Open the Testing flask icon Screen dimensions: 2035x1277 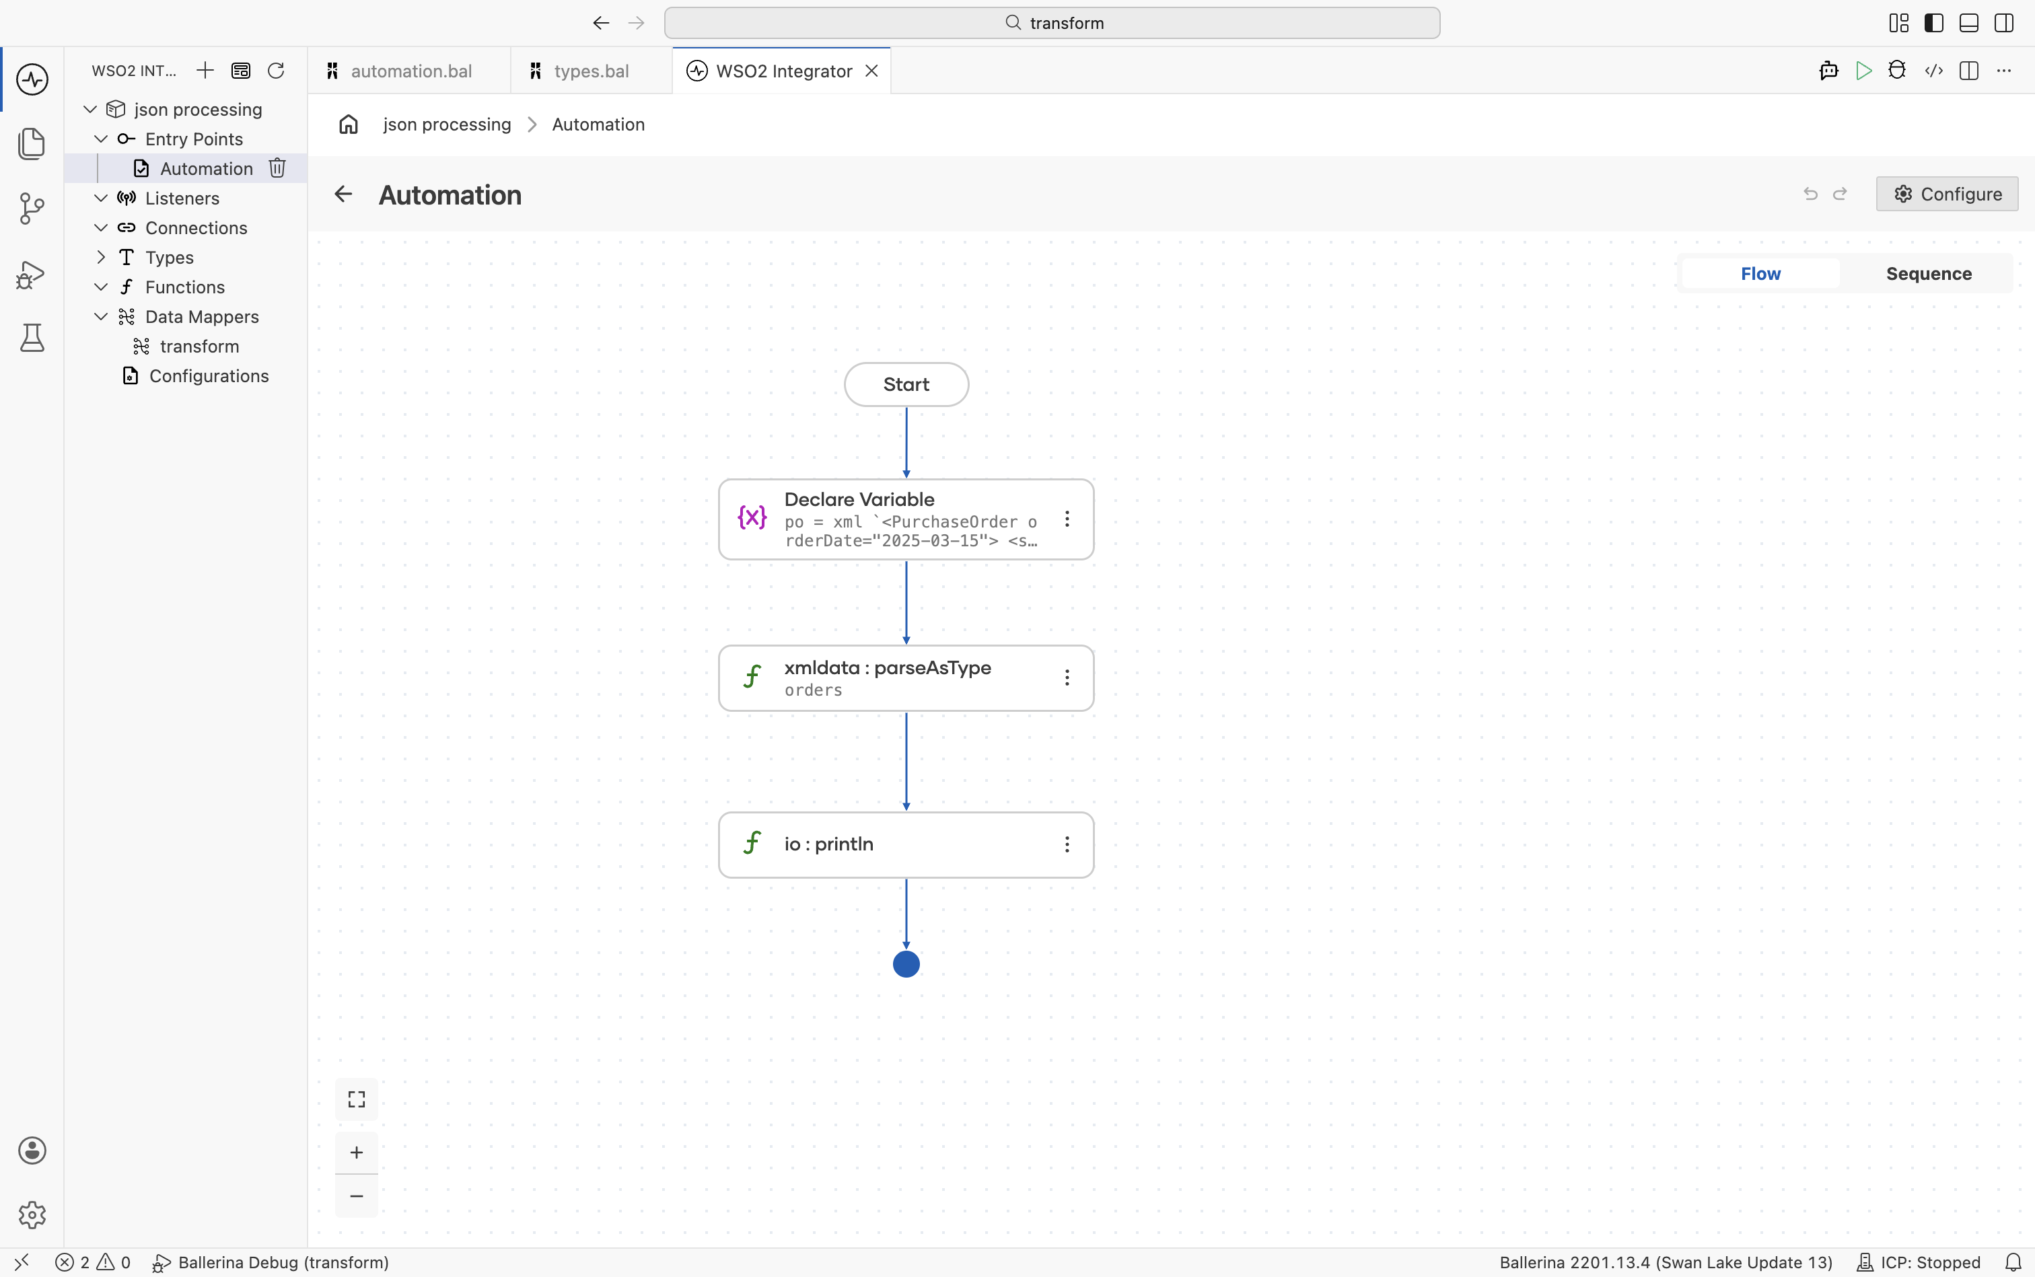[x=32, y=338]
